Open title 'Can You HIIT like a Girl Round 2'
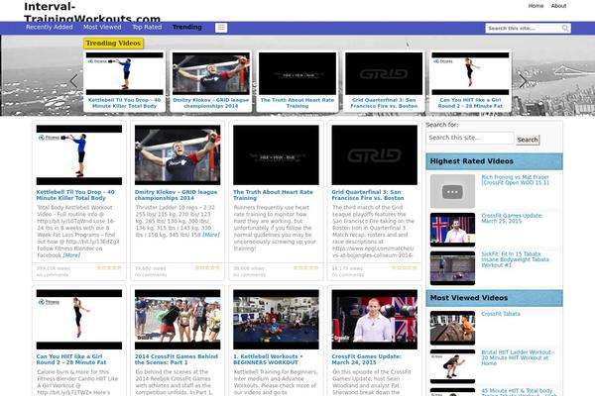The image size is (595, 396). 71,359
